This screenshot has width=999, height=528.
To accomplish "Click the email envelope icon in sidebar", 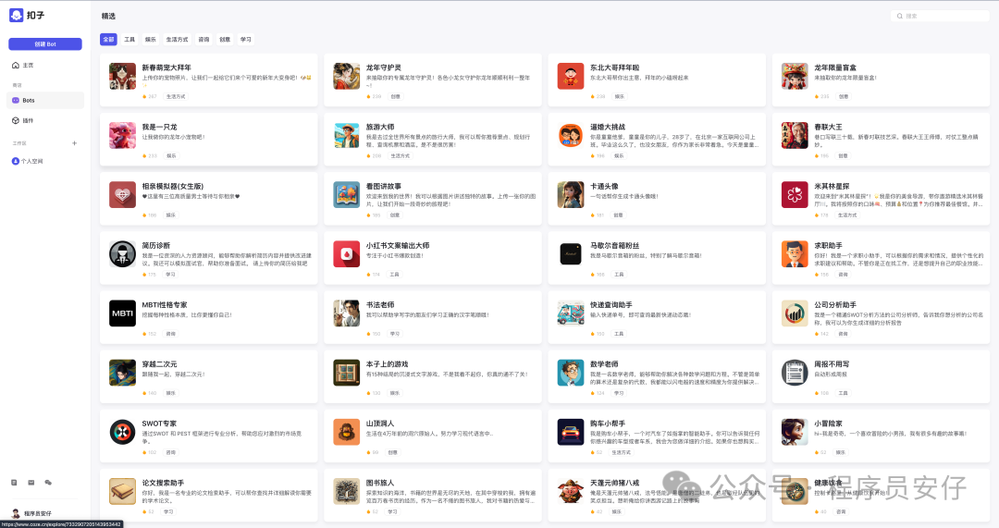I will pos(31,482).
